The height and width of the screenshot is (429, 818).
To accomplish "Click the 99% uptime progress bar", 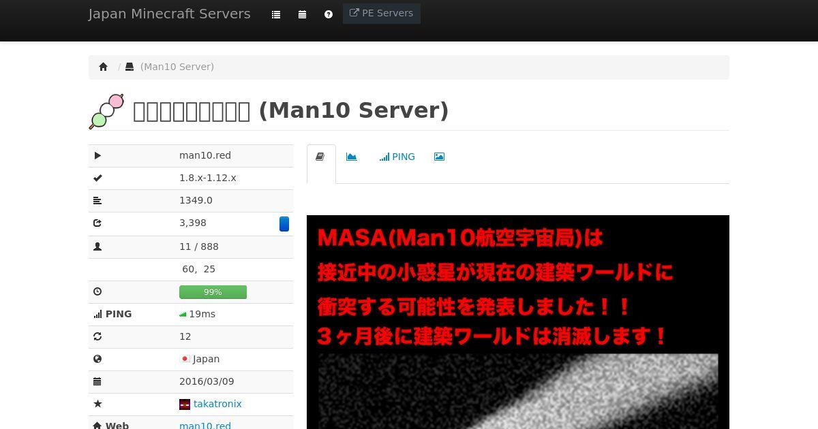I will tap(213, 292).
